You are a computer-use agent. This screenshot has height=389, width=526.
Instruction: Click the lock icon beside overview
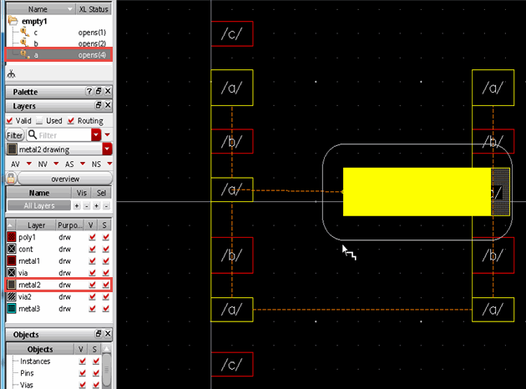click(x=11, y=179)
